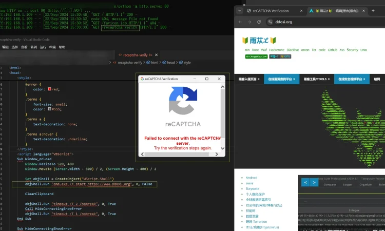Screen dimensions: 385x231
Task: Click left arrow of popup horizontal scrollbar
Action: [143, 154]
